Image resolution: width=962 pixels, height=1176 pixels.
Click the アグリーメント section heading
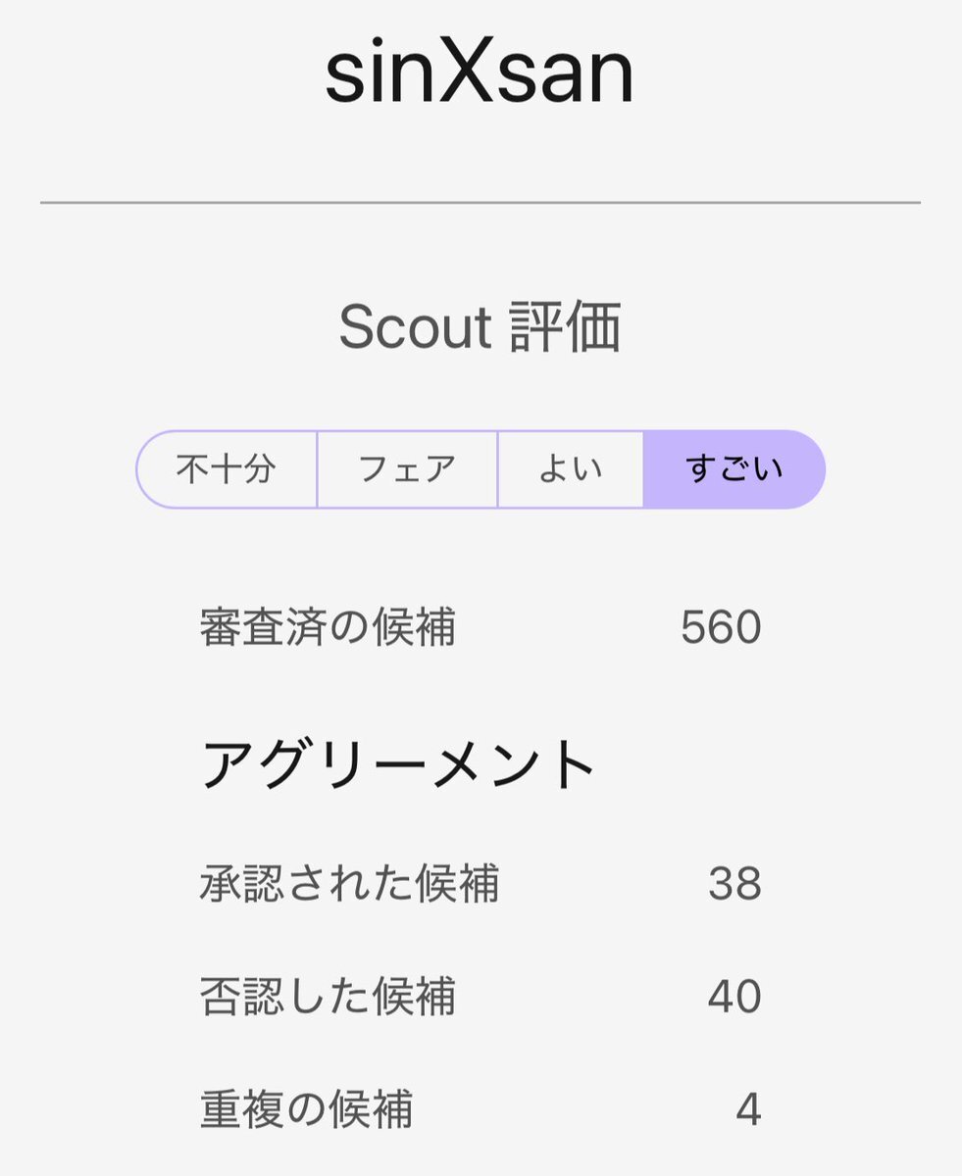[x=399, y=765]
